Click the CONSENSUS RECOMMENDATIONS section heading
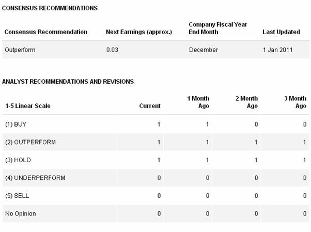 [50, 9]
